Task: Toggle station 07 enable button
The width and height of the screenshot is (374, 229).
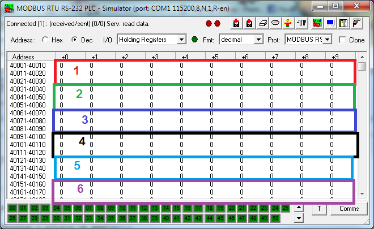Action: tap(89, 208)
